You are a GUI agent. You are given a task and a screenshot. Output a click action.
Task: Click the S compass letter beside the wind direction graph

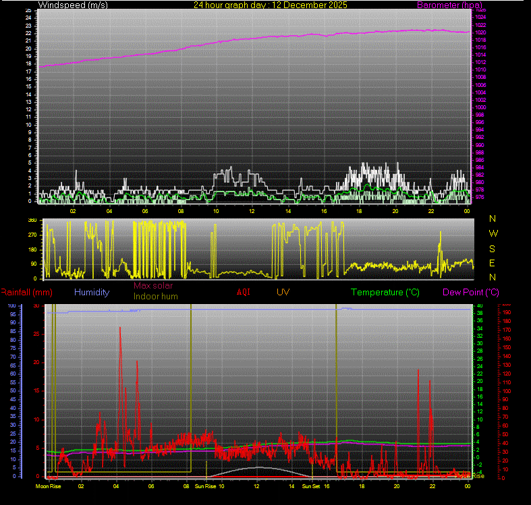tap(493, 249)
